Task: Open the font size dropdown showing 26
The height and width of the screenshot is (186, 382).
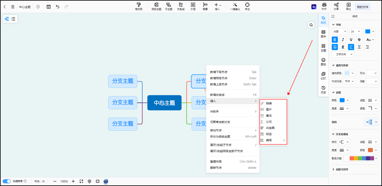Action: (355, 31)
